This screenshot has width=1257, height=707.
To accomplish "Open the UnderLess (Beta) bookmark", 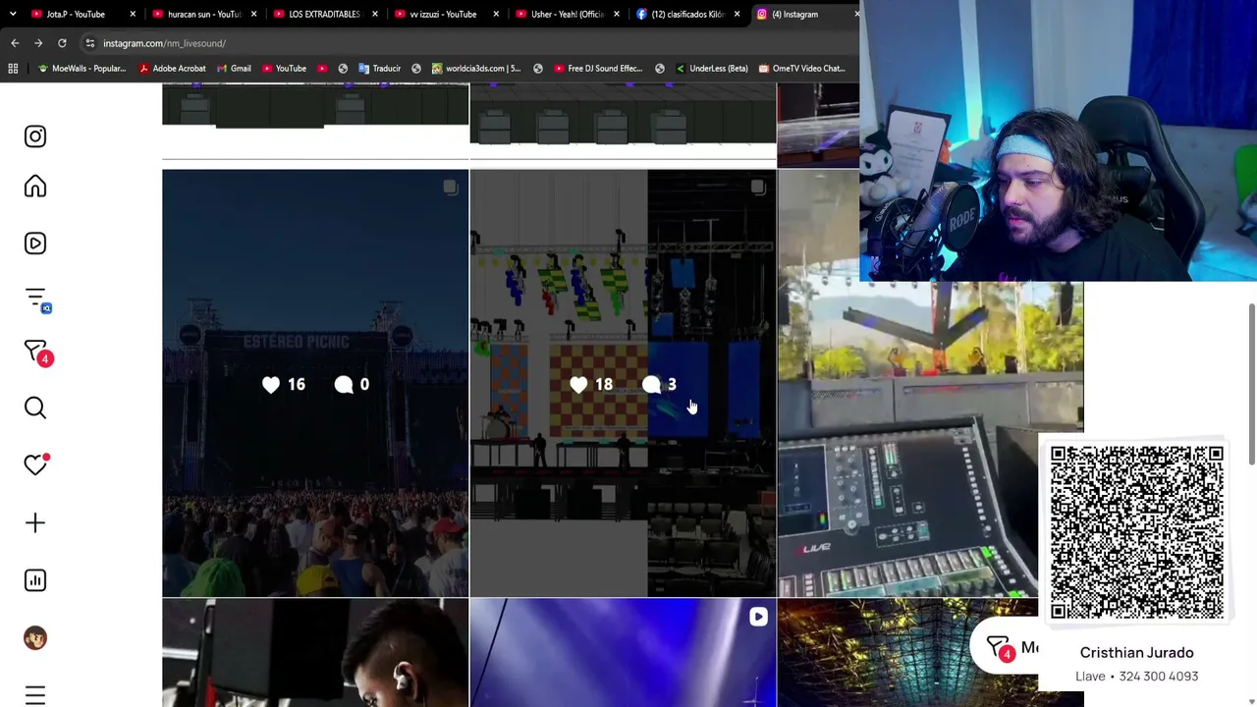I will click(x=711, y=69).
